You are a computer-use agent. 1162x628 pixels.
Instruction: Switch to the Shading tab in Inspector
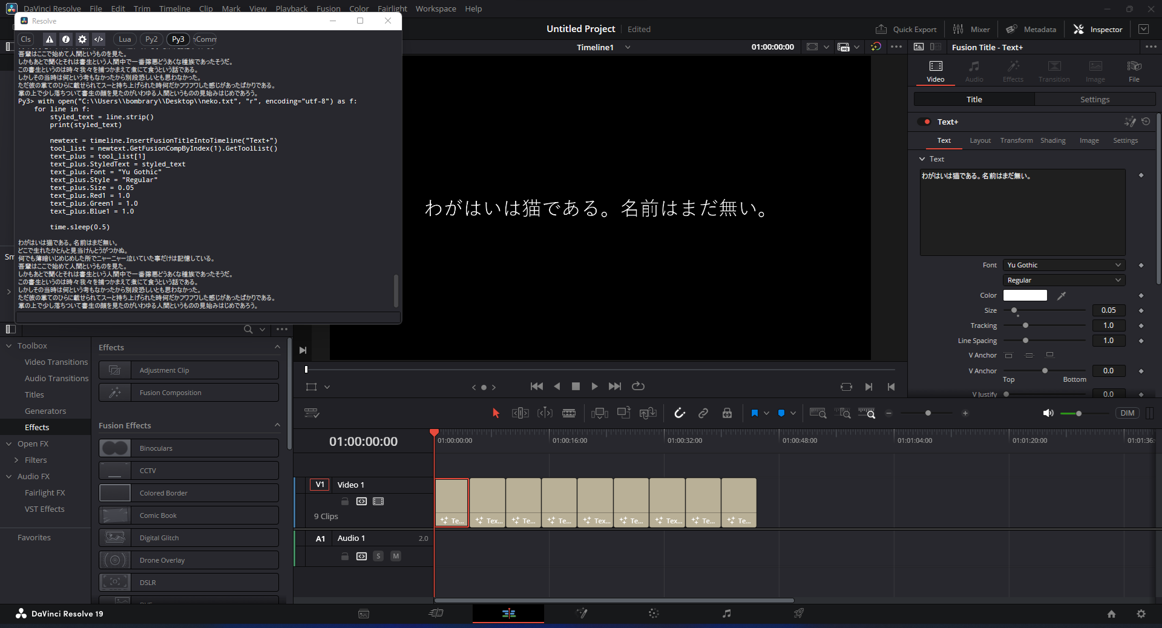(1052, 140)
